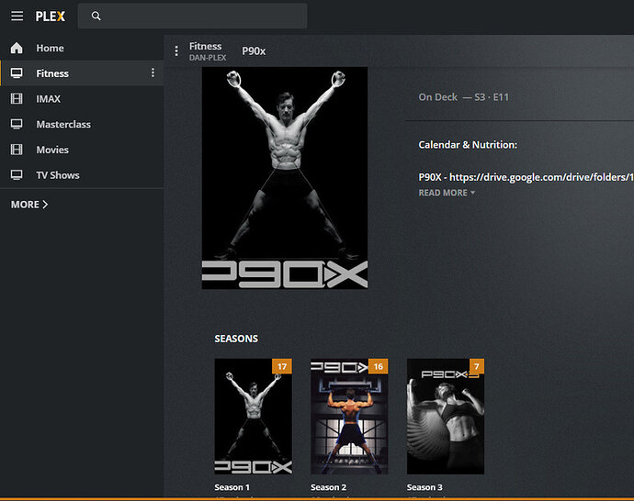Open the three-dot menu beside Fitness breadcrumb
Image resolution: width=634 pixels, height=501 pixels.
(176, 50)
